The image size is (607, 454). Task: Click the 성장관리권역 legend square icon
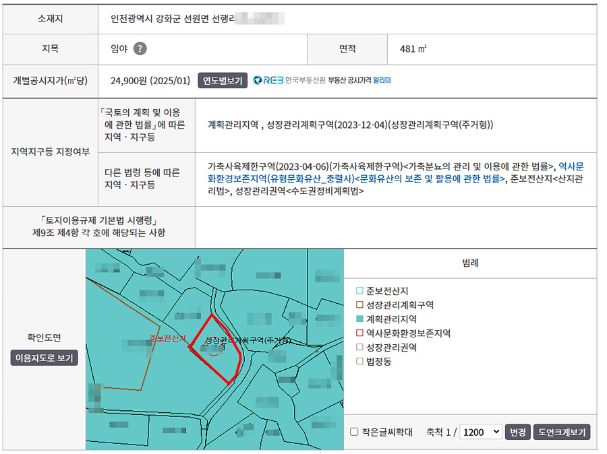359,347
